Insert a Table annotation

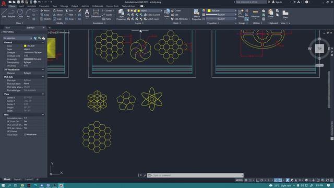pyautogui.click(x=106, y=19)
